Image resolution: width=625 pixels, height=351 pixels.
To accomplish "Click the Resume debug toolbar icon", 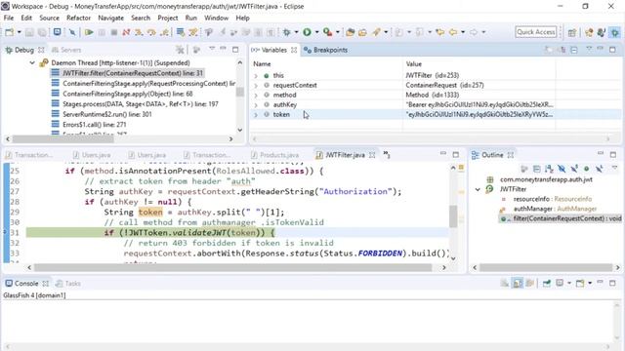I will tap(89, 32).
